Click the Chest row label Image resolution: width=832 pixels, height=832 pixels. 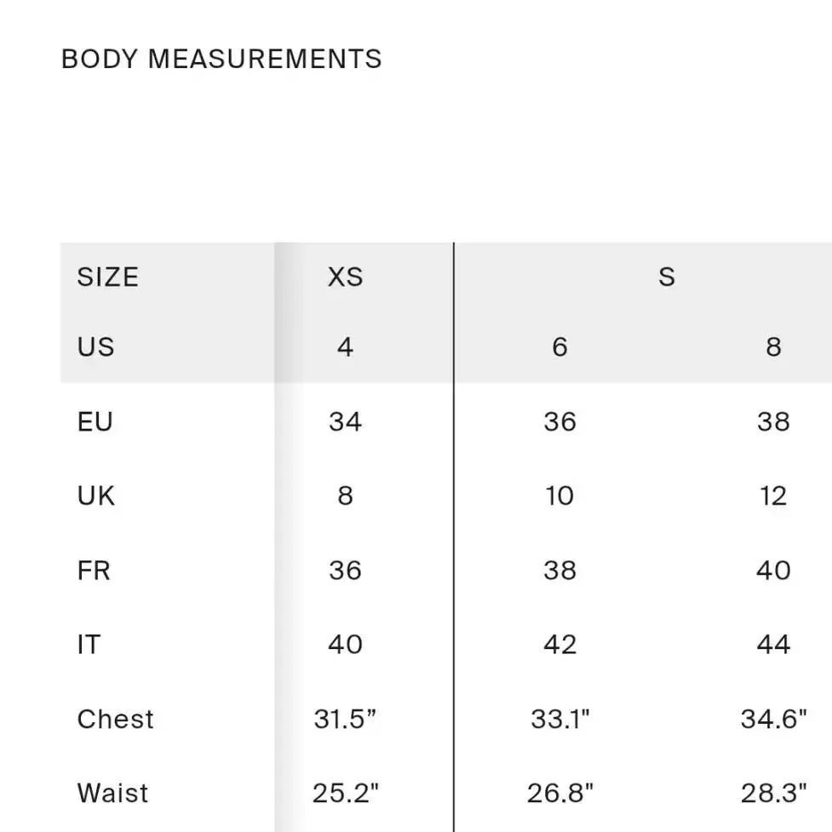(x=115, y=720)
